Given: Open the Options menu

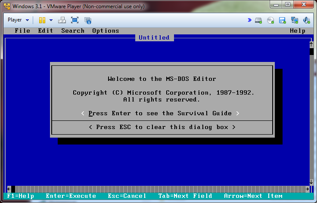Looking at the screenshot, I should coord(106,31).
